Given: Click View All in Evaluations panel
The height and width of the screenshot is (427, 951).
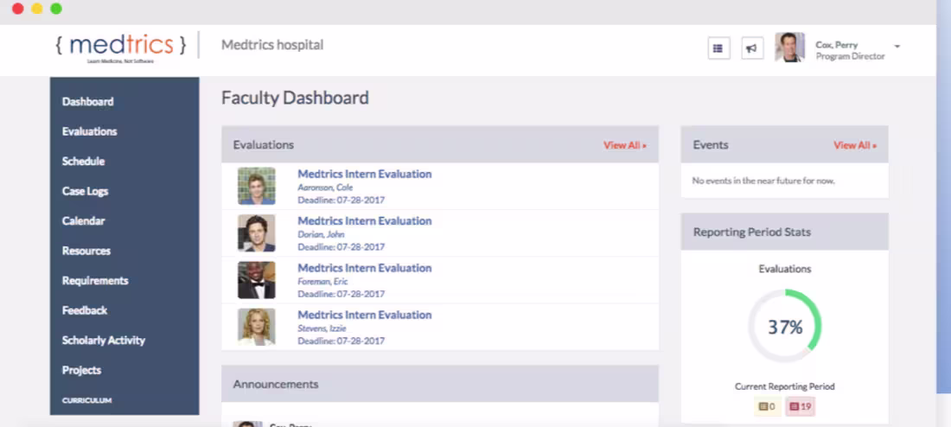Looking at the screenshot, I should pyautogui.click(x=625, y=145).
